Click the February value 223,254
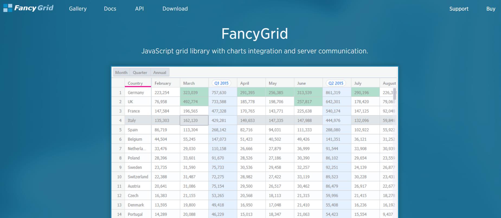Image resolution: width=501 pixels, height=218 pixels. click(166, 93)
